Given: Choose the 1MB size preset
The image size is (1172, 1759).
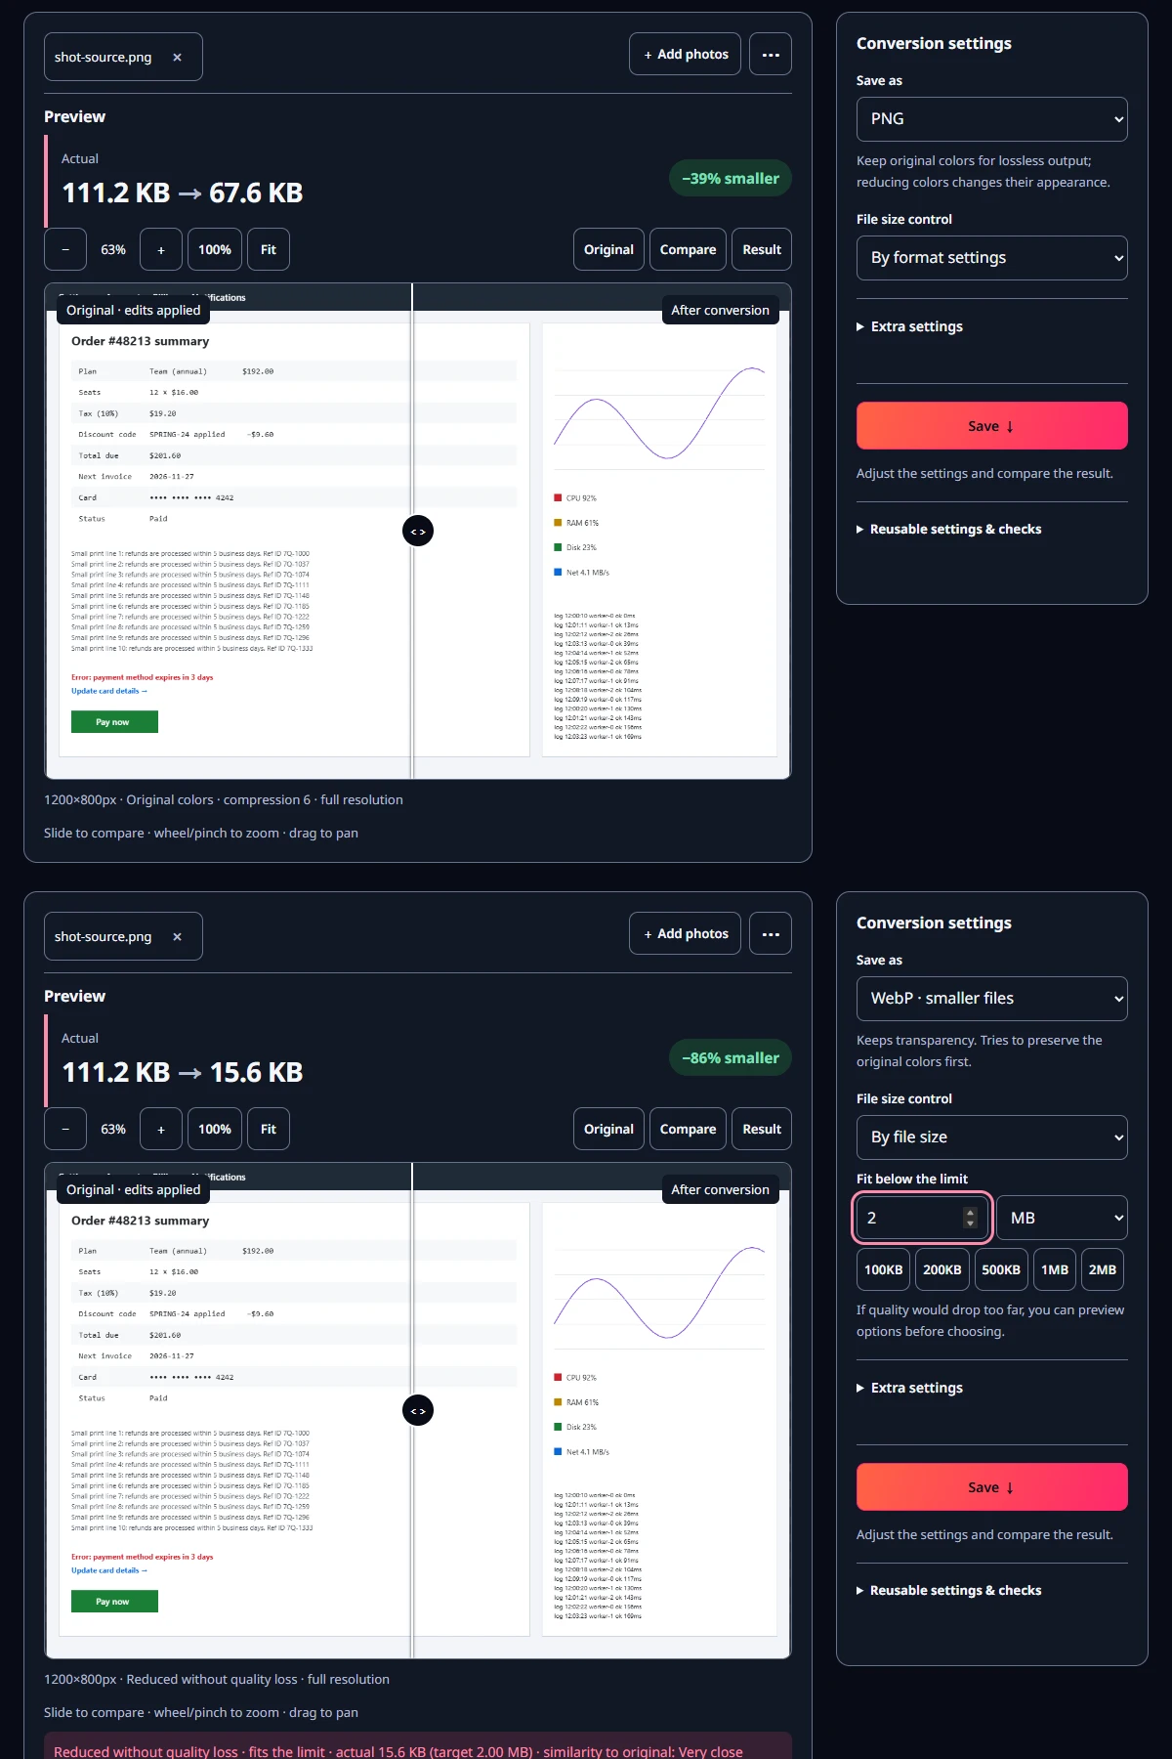Looking at the screenshot, I should [1055, 1270].
